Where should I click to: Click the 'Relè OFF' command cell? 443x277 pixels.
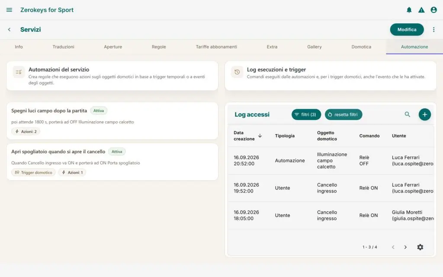click(x=364, y=161)
